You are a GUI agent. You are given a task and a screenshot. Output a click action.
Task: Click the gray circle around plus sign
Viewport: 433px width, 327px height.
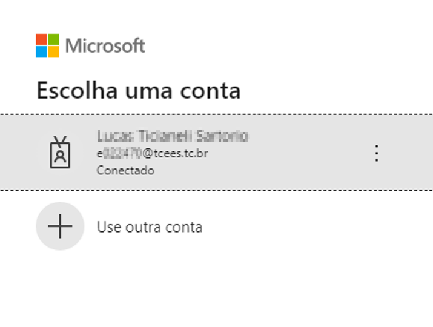click(60, 226)
